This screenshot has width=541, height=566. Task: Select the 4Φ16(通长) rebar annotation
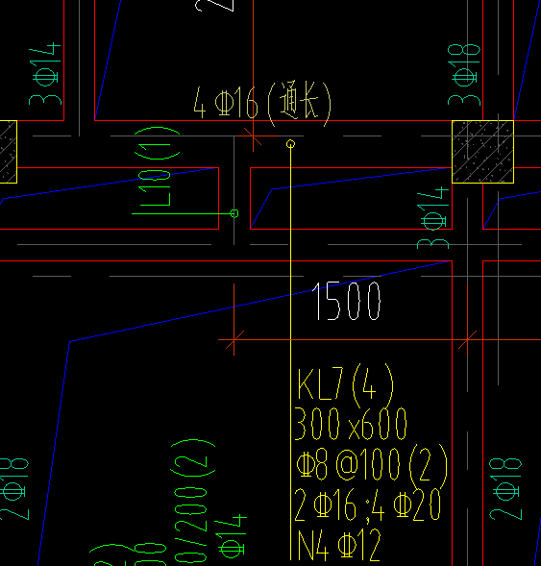point(262,104)
